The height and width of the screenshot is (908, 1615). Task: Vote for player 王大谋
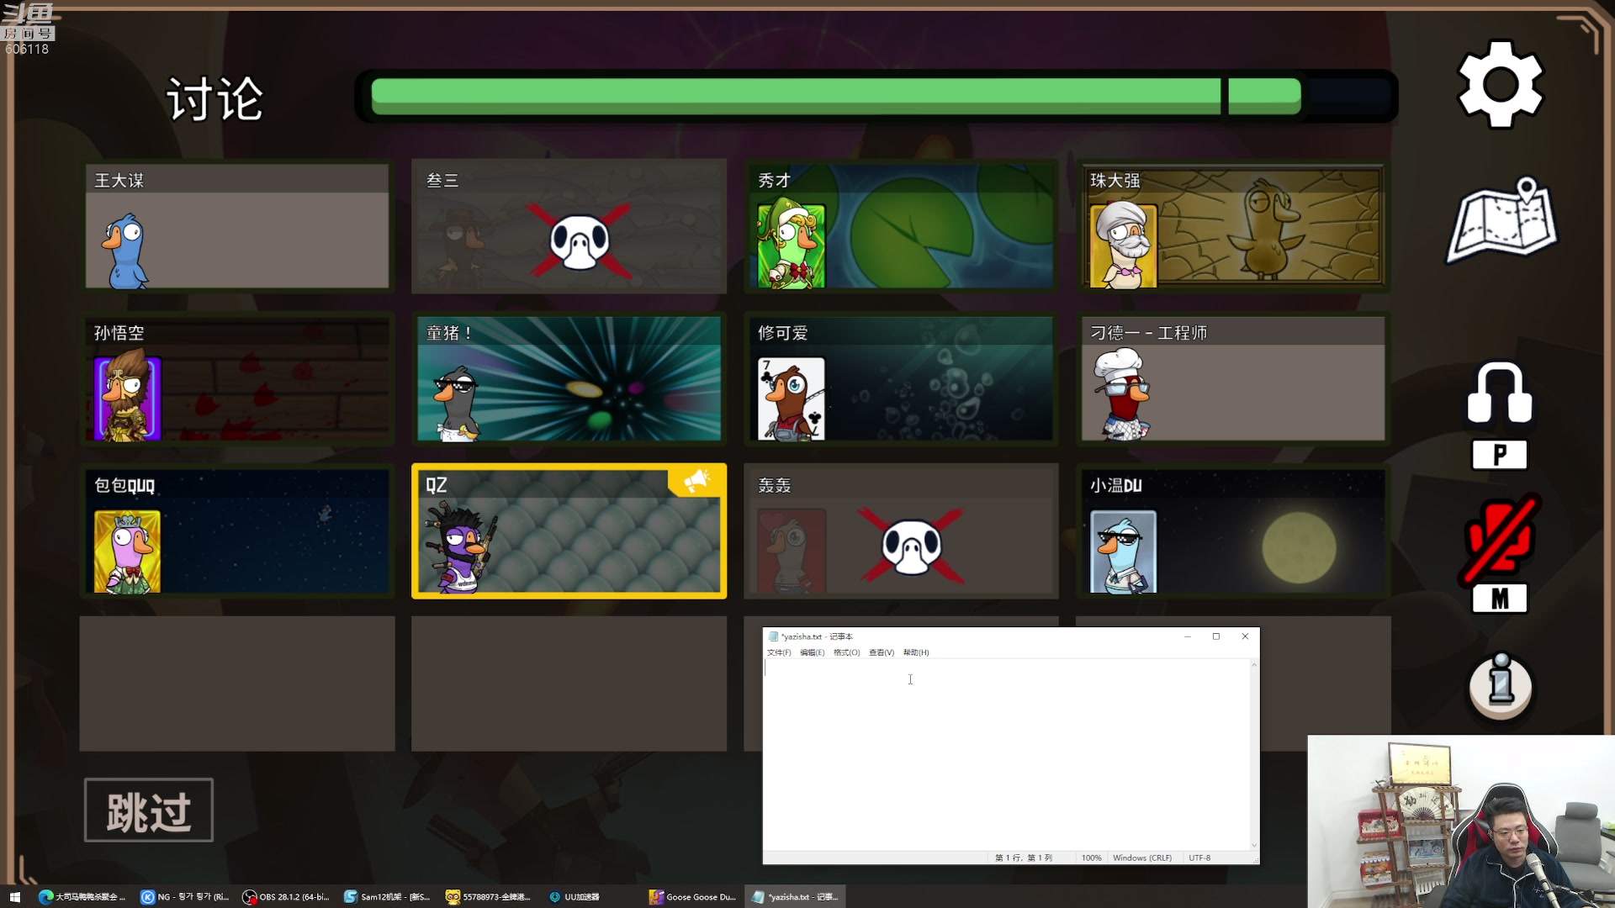237,226
